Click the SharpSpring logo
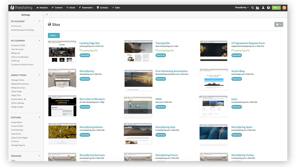The width and height of the screenshot is (297, 167). click(x=21, y=8)
